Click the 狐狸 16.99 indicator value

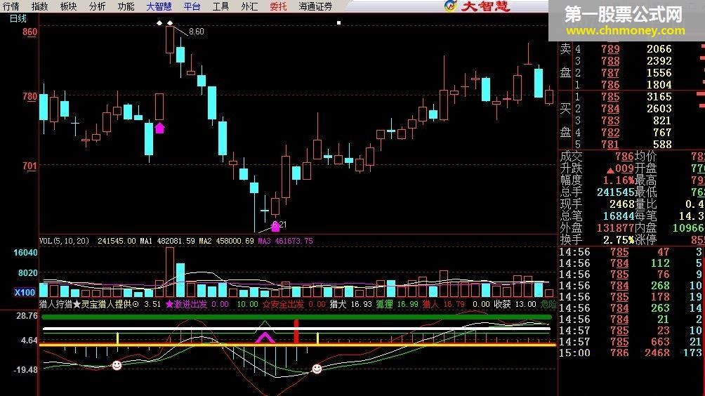pyautogui.click(x=397, y=304)
